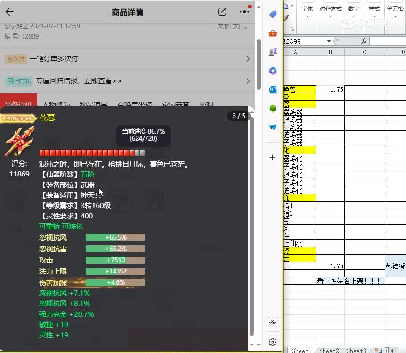406x353 pixels.
Task: Select the cell 看个性签名上架！！！
Action: 350,281
